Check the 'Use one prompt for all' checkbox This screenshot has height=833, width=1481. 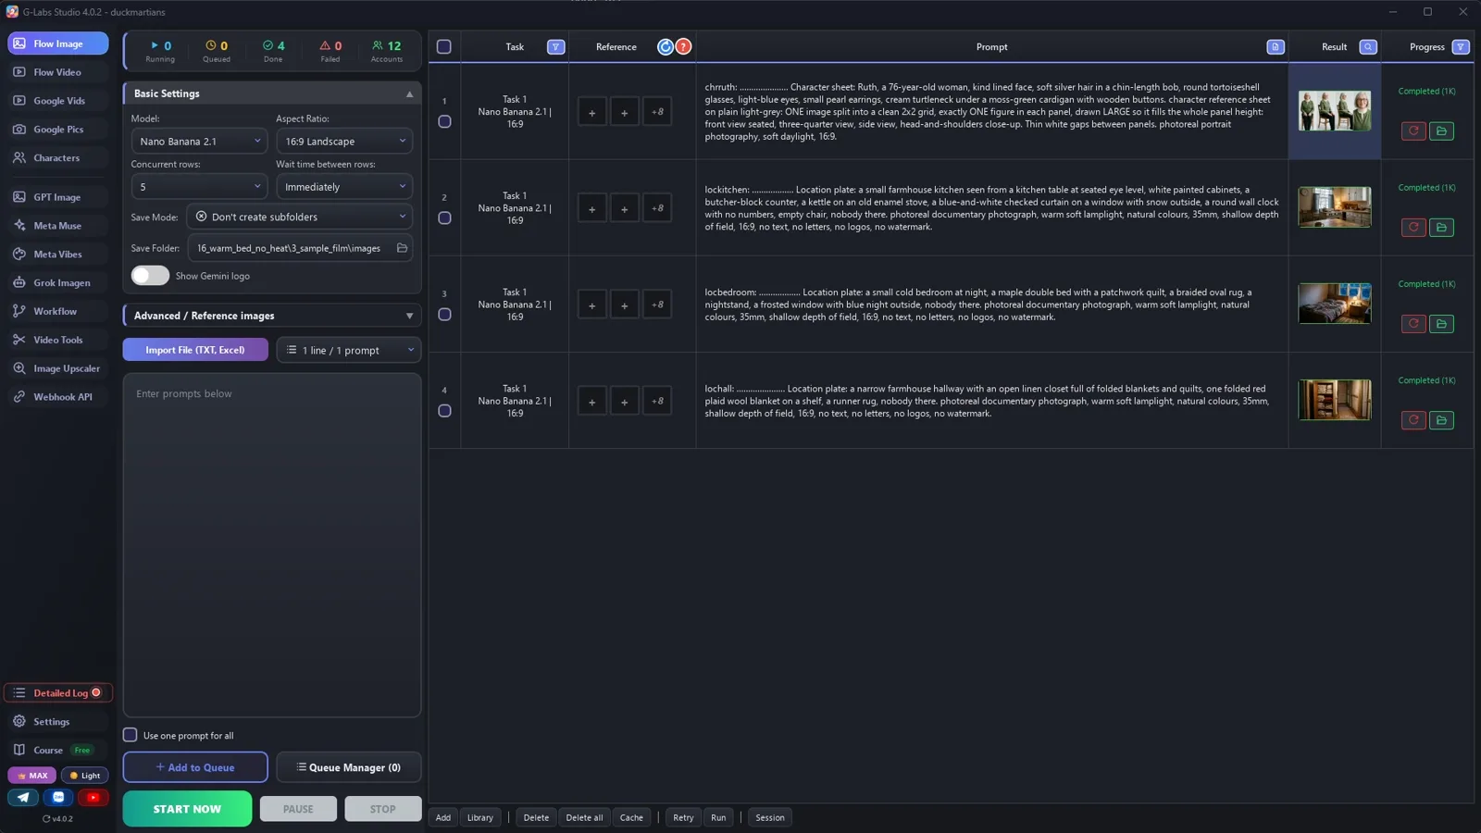(131, 735)
